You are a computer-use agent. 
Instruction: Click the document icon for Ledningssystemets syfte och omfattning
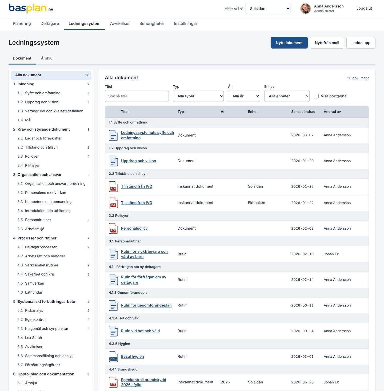[x=113, y=135]
